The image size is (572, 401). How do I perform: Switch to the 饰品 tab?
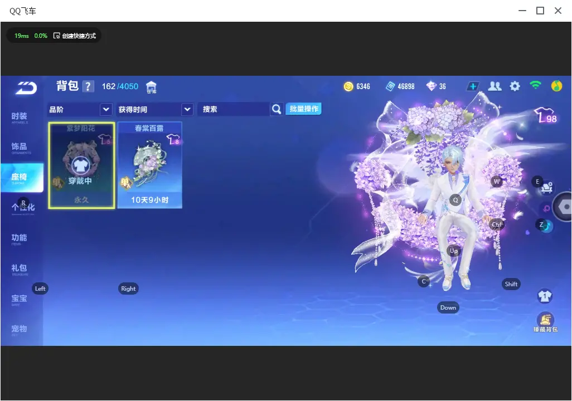(20, 147)
